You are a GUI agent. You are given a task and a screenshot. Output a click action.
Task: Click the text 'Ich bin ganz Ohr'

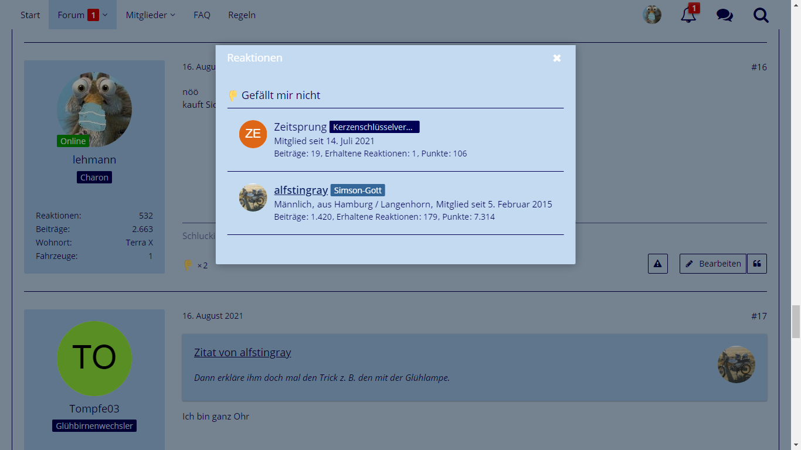tap(216, 417)
